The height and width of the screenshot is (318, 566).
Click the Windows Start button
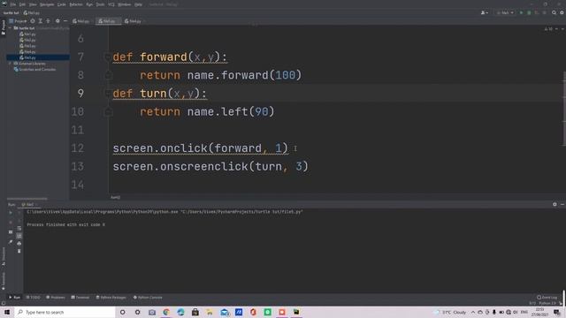coord(7,312)
